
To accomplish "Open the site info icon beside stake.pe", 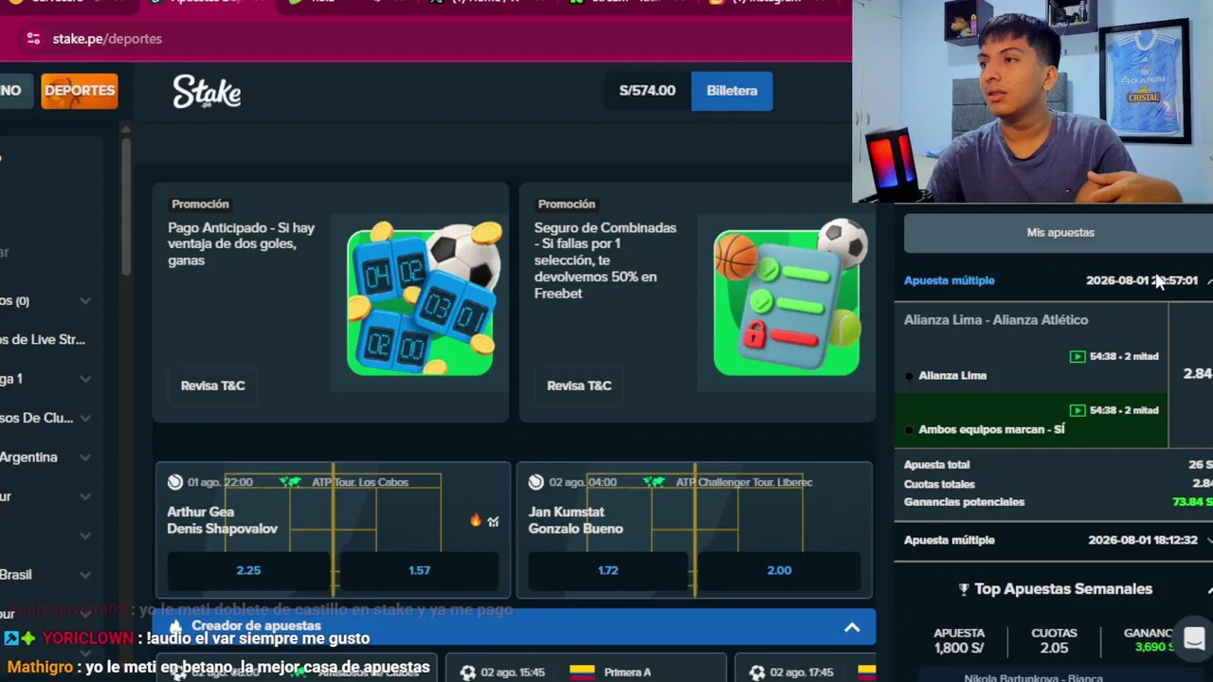I will (x=34, y=39).
